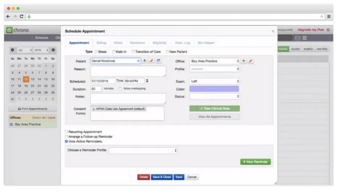Click the Duration minutes field

[x=96, y=89]
